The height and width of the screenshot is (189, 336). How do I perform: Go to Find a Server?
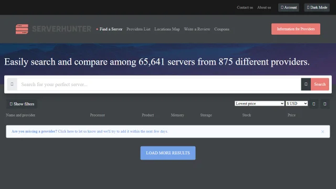[111, 29]
